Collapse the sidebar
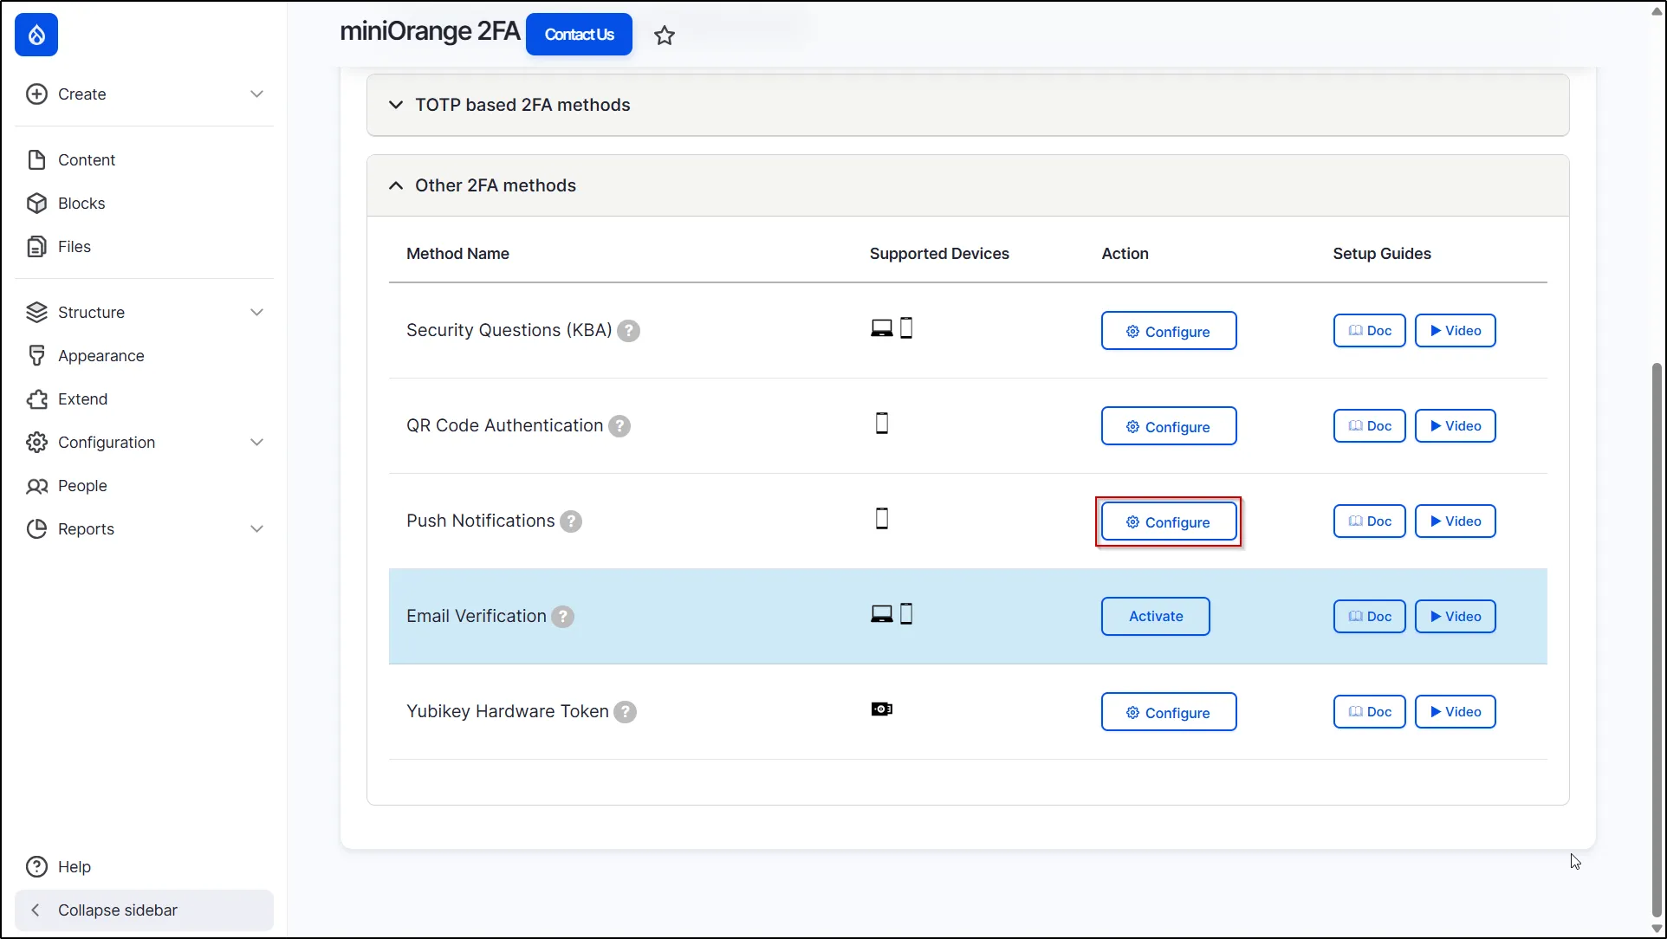Screen dimensions: 1667x939 (x=144, y=910)
